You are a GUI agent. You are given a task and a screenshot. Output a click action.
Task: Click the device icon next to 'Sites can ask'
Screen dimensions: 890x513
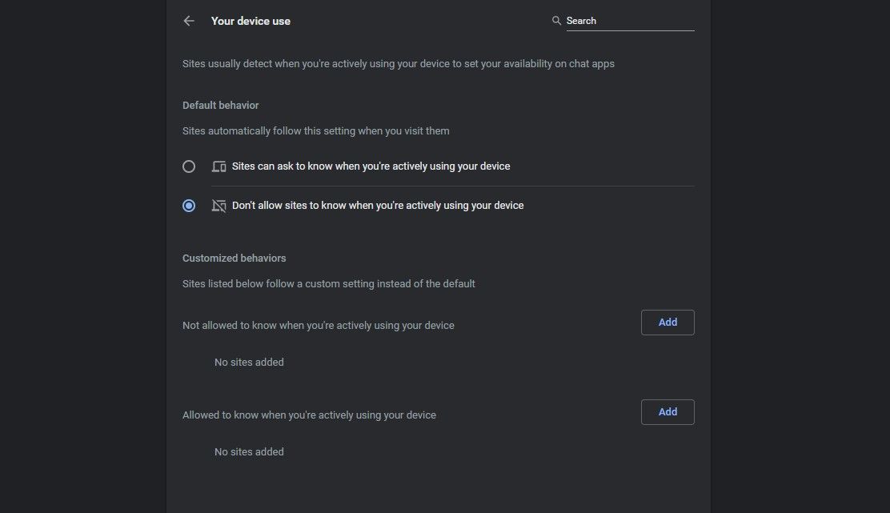click(218, 166)
